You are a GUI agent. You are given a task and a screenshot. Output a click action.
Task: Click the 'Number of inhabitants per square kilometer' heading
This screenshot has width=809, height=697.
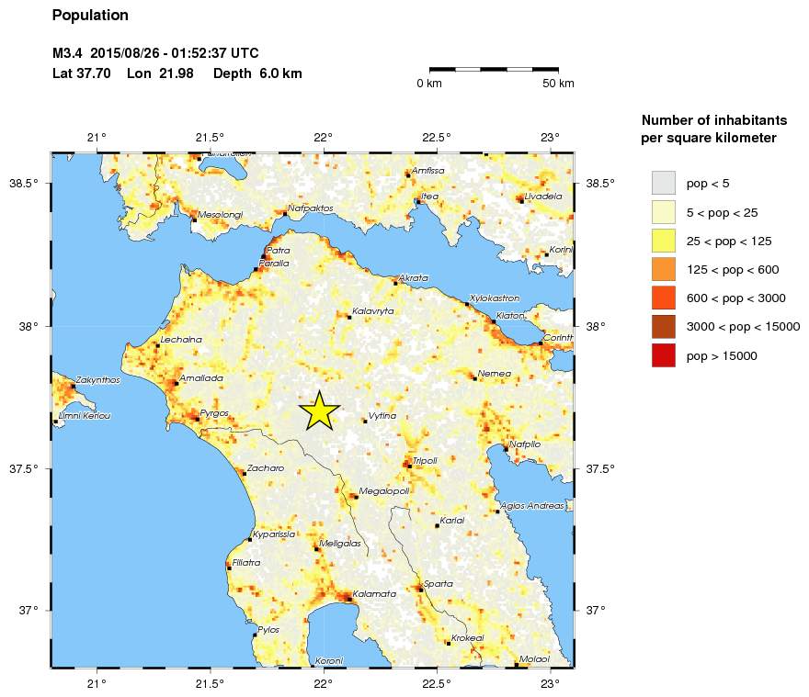coord(714,129)
